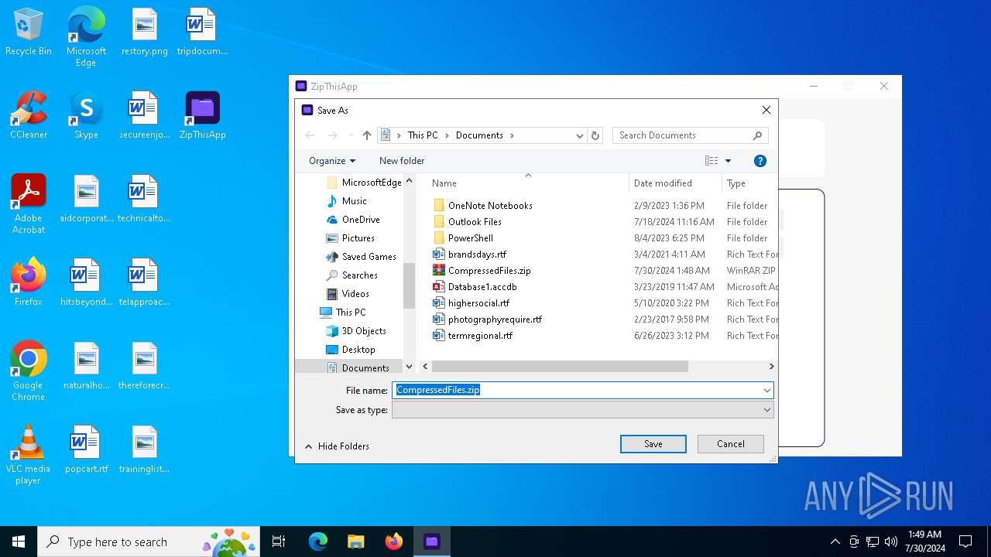Select secureenjo... document on the desktop
The height and width of the screenshot is (557, 991).
(x=145, y=116)
